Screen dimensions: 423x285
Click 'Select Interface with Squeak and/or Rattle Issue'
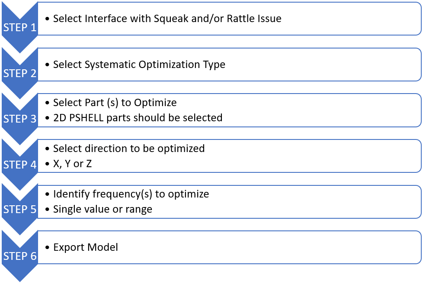click(x=167, y=19)
